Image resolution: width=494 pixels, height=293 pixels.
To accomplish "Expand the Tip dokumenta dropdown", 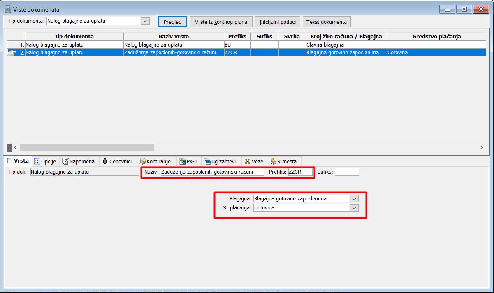I will pyautogui.click(x=145, y=21).
